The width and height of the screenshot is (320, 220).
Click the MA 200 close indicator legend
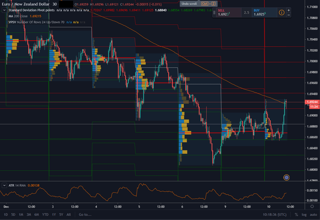point(18,16)
